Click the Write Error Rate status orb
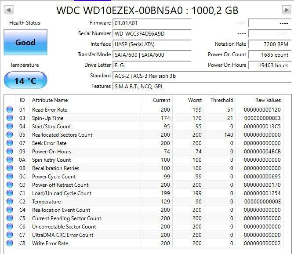Viewport: 294px width, 254px height. click(x=10, y=243)
